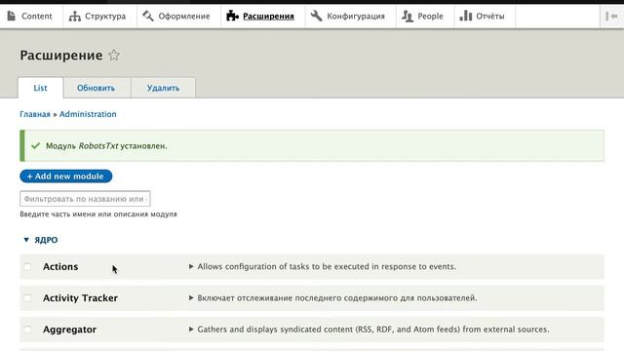
Task: Add page to shortcuts with star icon
Action: [x=114, y=55]
